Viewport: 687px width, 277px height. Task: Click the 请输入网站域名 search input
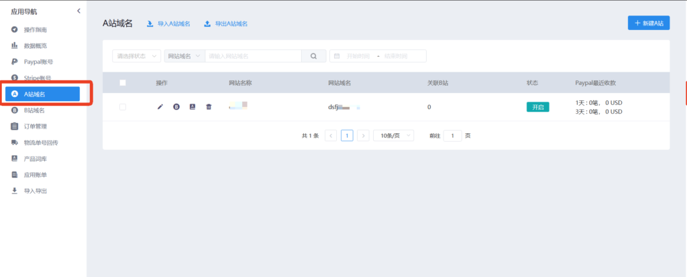pyautogui.click(x=253, y=56)
